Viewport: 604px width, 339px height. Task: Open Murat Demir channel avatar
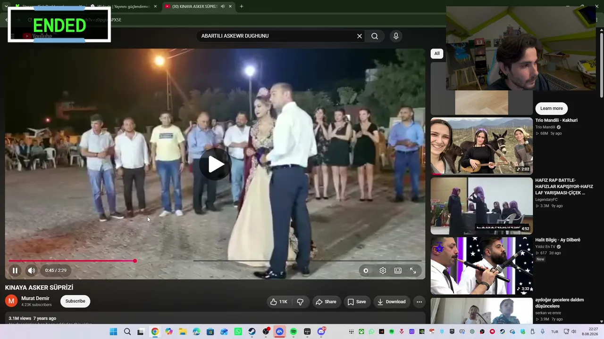11,301
